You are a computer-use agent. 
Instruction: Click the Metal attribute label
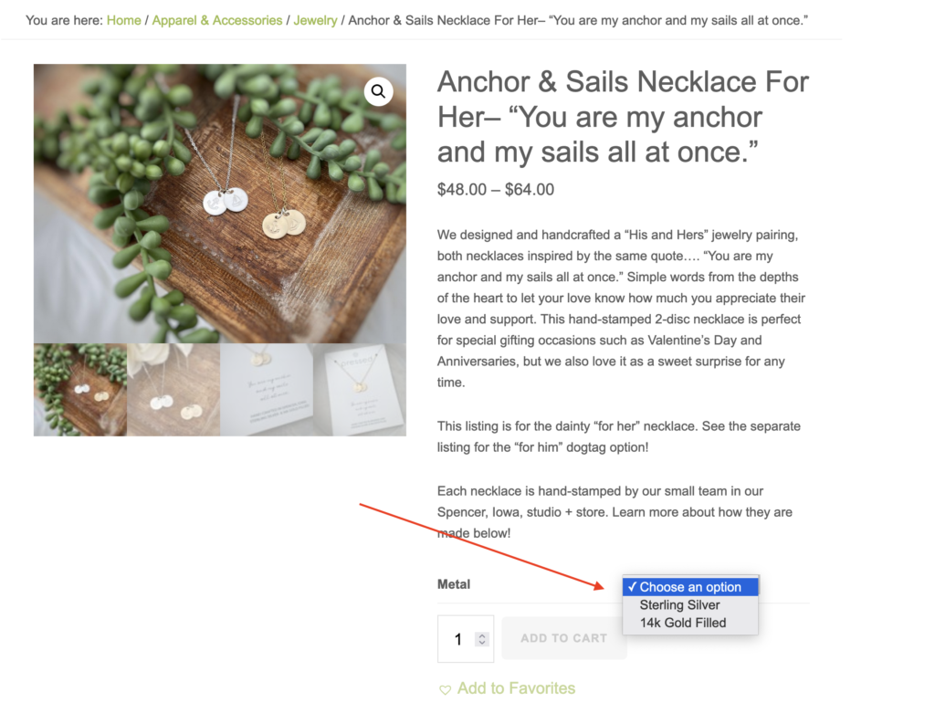454,584
